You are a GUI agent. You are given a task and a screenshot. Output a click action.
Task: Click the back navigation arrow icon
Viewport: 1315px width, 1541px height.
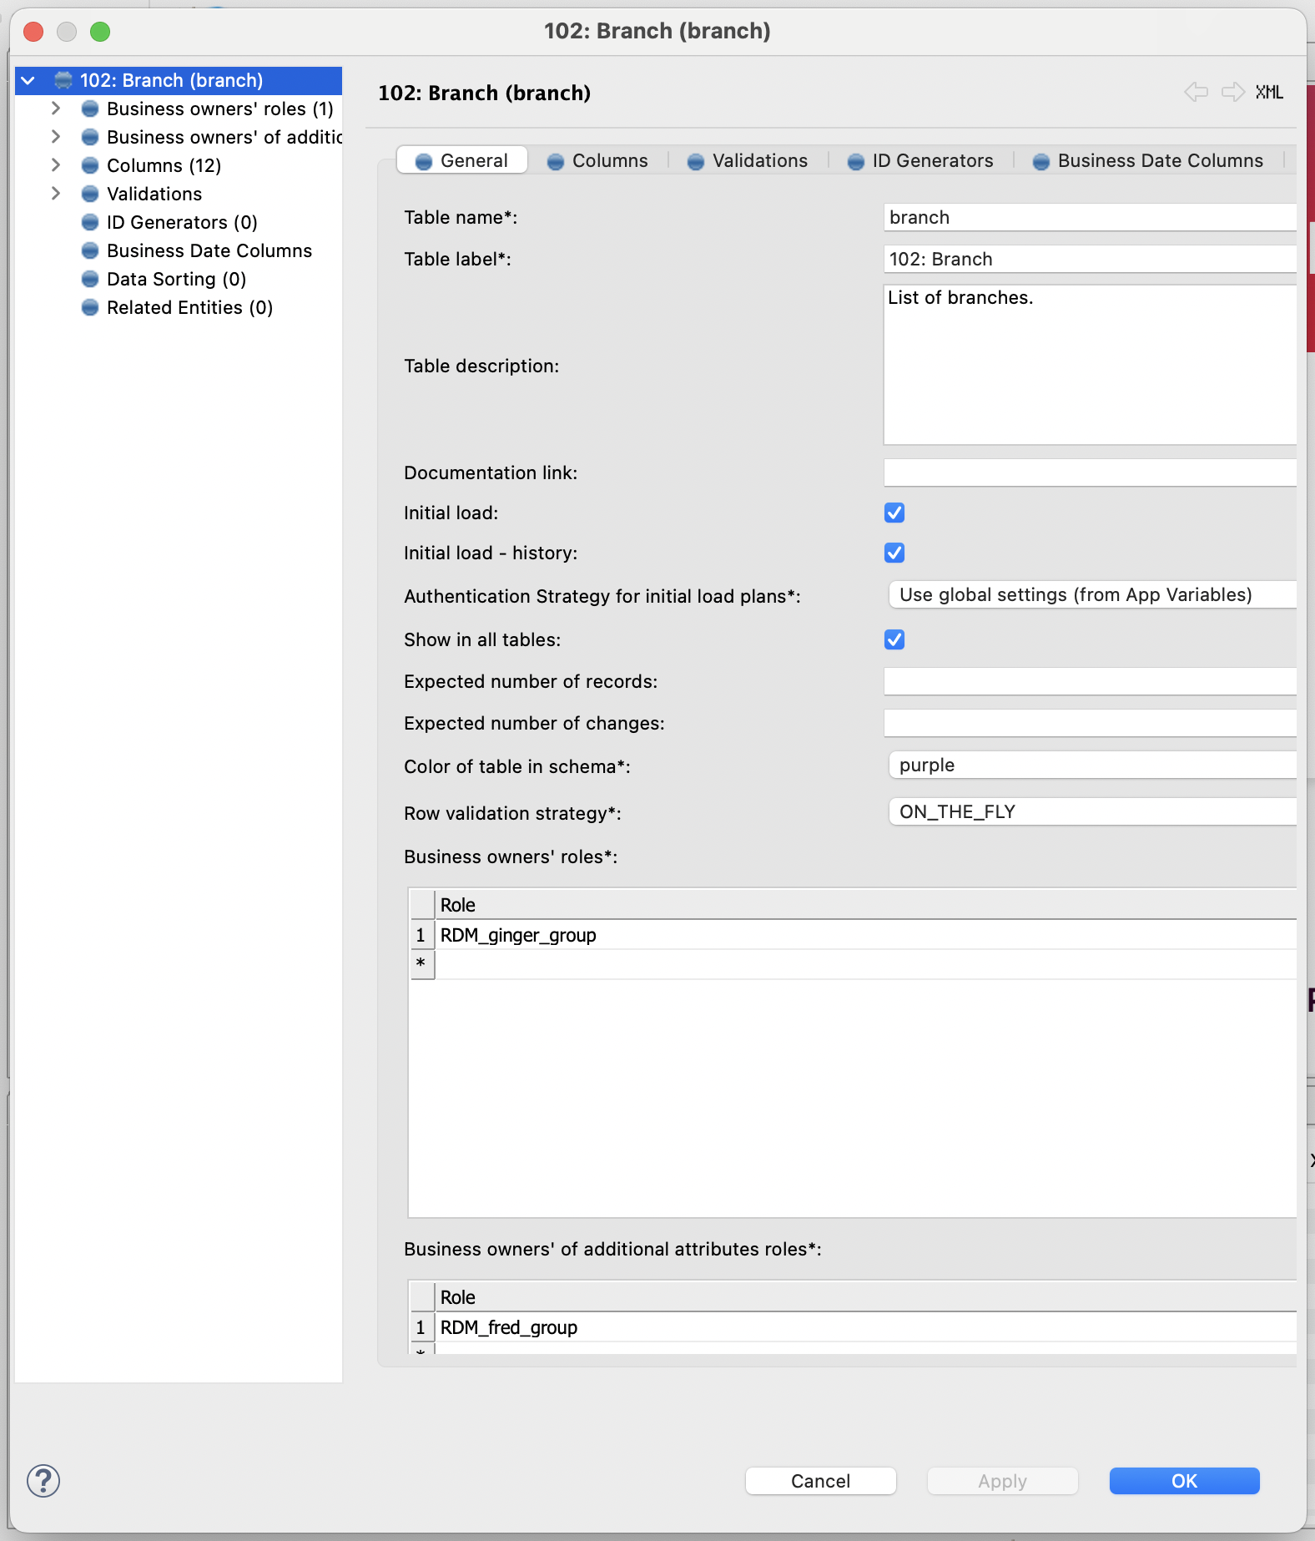point(1196,92)
